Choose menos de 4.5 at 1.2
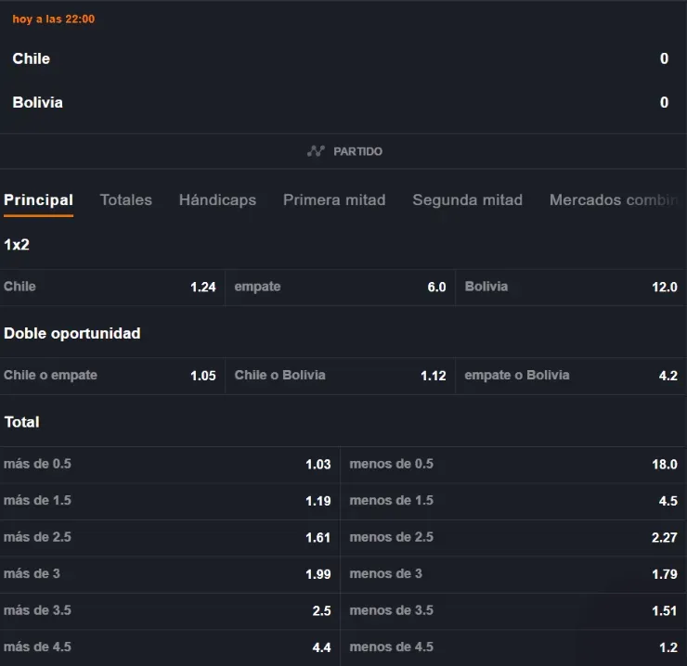687x666 pixels. click(x=512, y=647)
